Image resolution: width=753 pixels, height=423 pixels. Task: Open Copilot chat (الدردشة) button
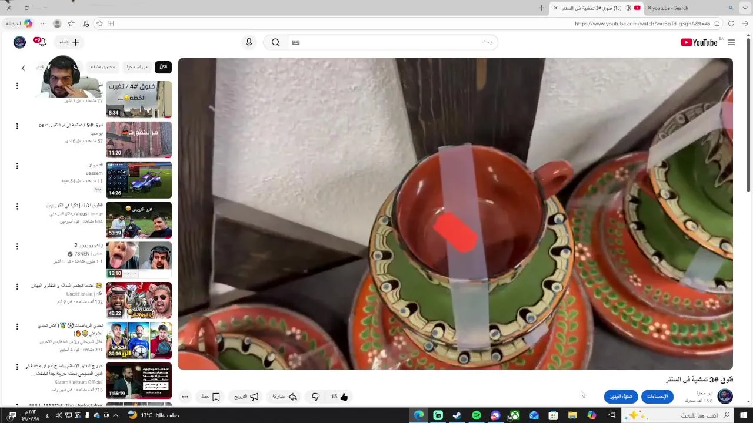click(x=19, y=23)
